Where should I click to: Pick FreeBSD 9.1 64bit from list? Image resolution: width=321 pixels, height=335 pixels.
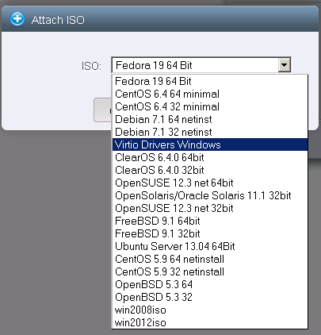click(x=210, y=221)
